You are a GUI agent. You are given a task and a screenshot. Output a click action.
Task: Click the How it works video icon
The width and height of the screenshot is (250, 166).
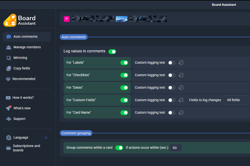coord(8,98)
